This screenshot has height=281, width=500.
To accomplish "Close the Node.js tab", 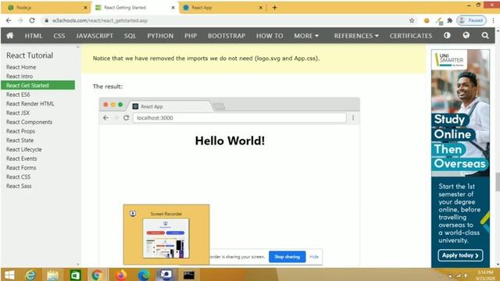I will [x=85, y=8].
